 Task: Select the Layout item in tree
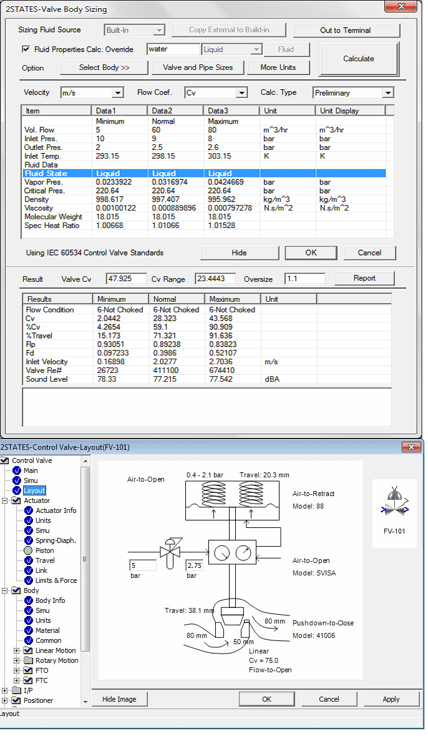pos(34,490)
